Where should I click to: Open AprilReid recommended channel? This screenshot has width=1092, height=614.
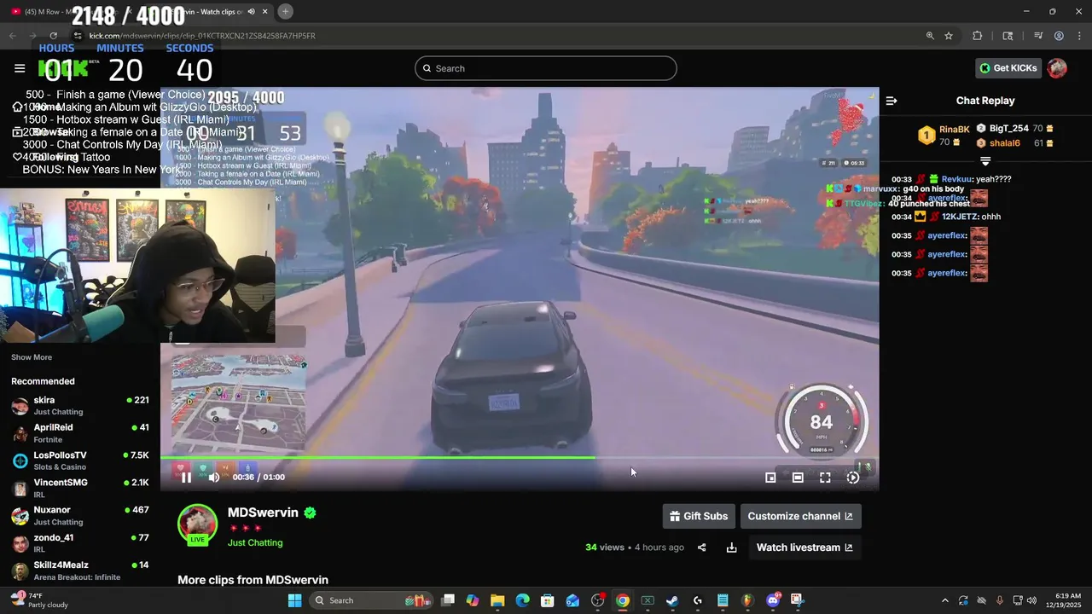coord(80,433)
